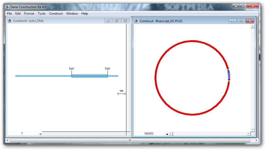Select the right SalI site label in actin_DNA

click(107, 68)
